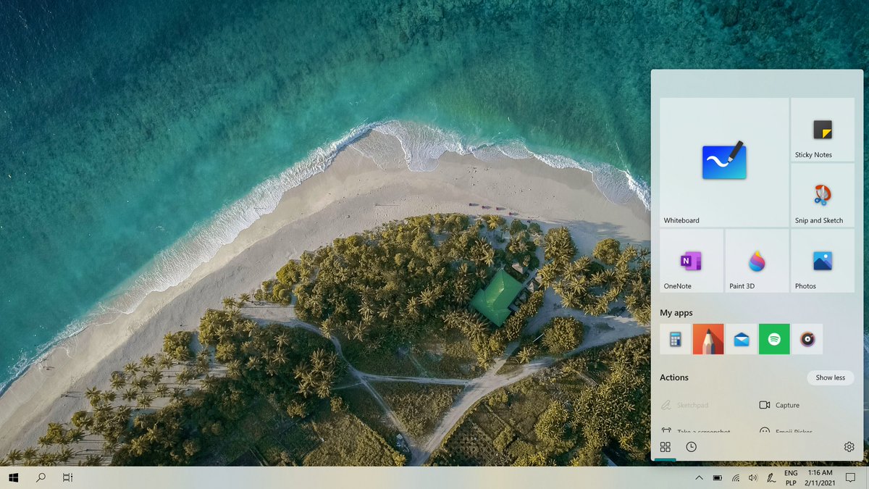This screenshot has width=869, height=489.
Task: Open the Whiteboard tile
Action: coord(723,162)
